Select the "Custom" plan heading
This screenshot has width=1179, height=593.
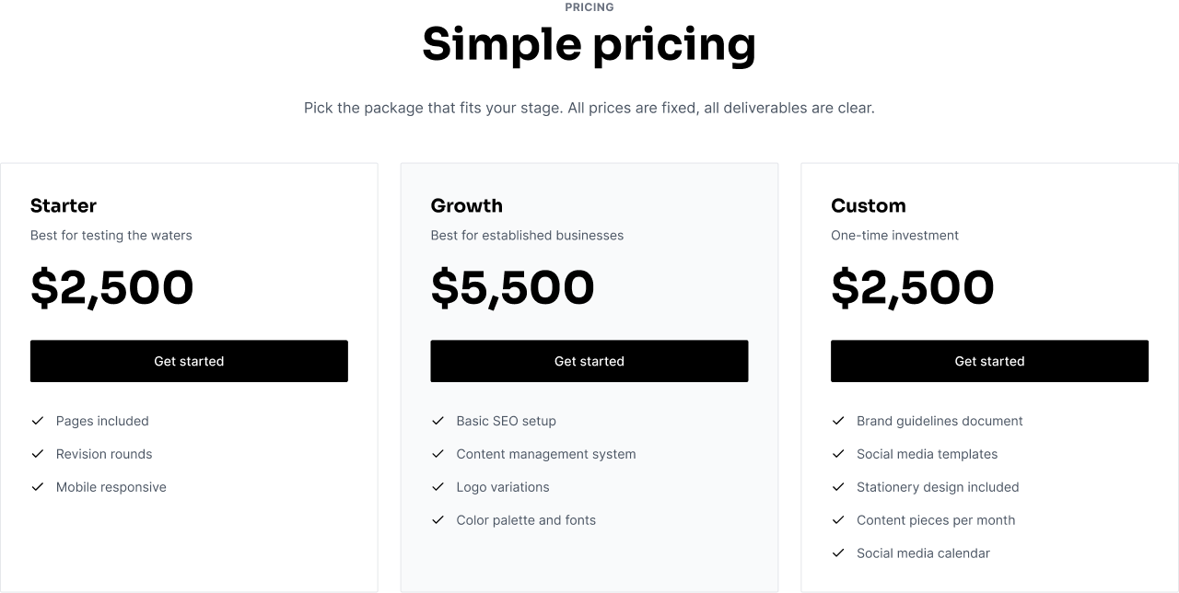click(869, 205)
